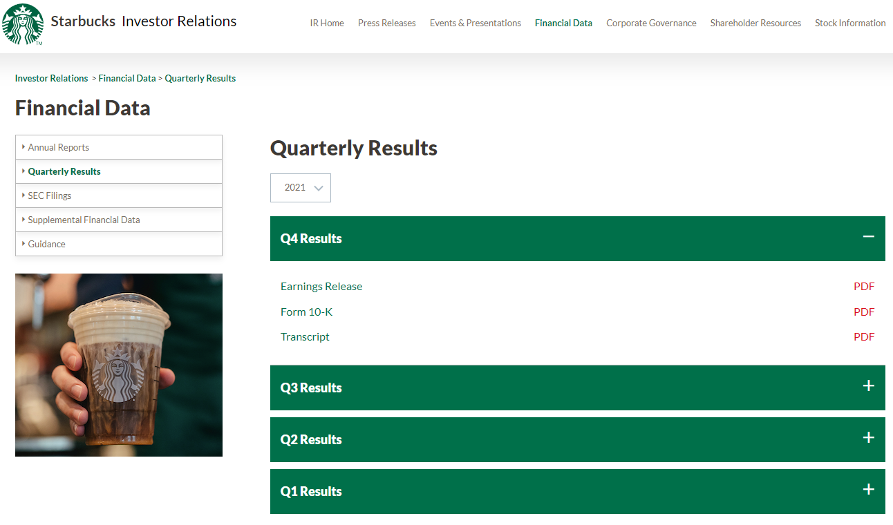Image resolution: width=893 pixels, height=525 pixels.
Task: Click the Quarterly Results breadcrumb link
Action: [x=200, y=78]
